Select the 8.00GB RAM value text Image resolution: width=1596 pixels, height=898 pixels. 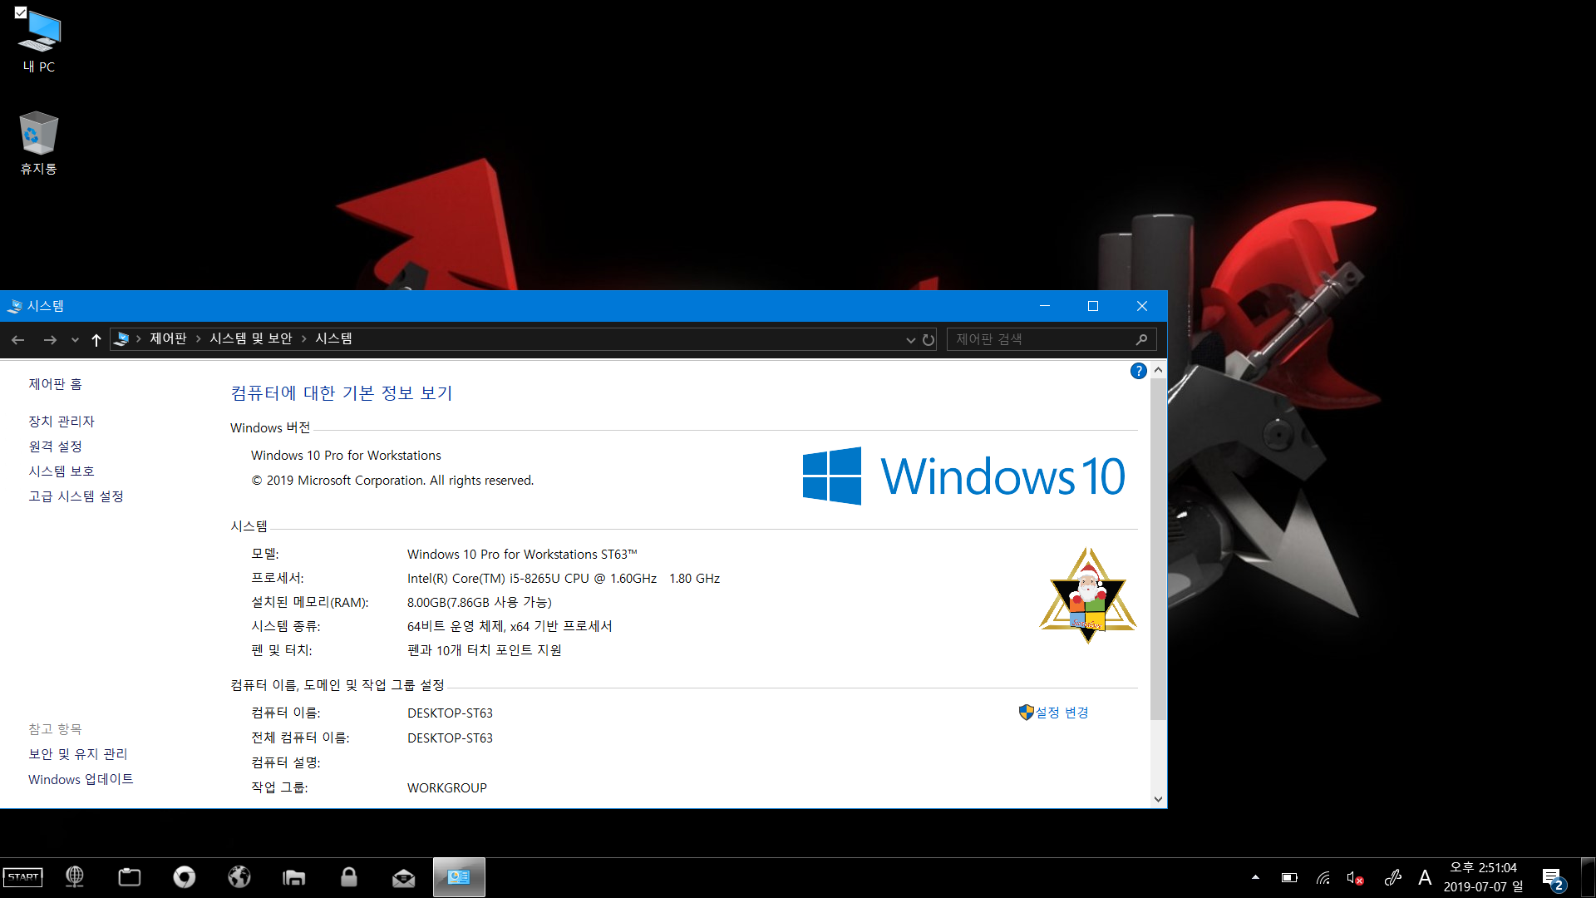[x=480, y=602]
